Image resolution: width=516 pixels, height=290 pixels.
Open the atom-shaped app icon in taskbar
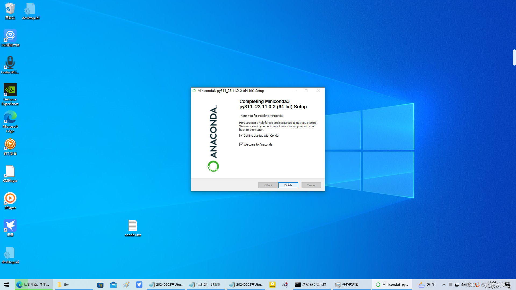(x=285, y=285)
